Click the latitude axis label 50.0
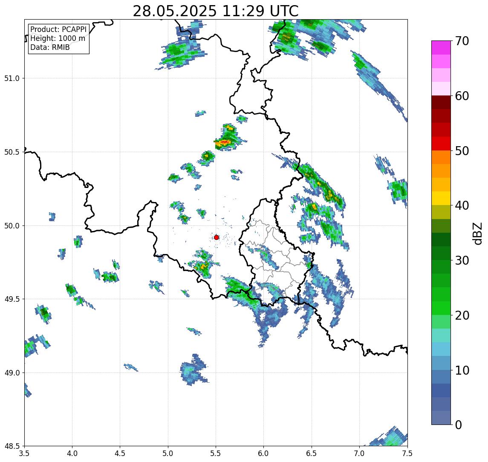 (x=12, y=226)
